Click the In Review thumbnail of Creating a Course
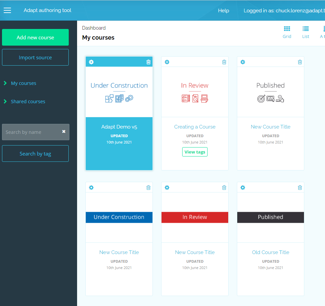The image size is (325, 306). click(195, 92)
